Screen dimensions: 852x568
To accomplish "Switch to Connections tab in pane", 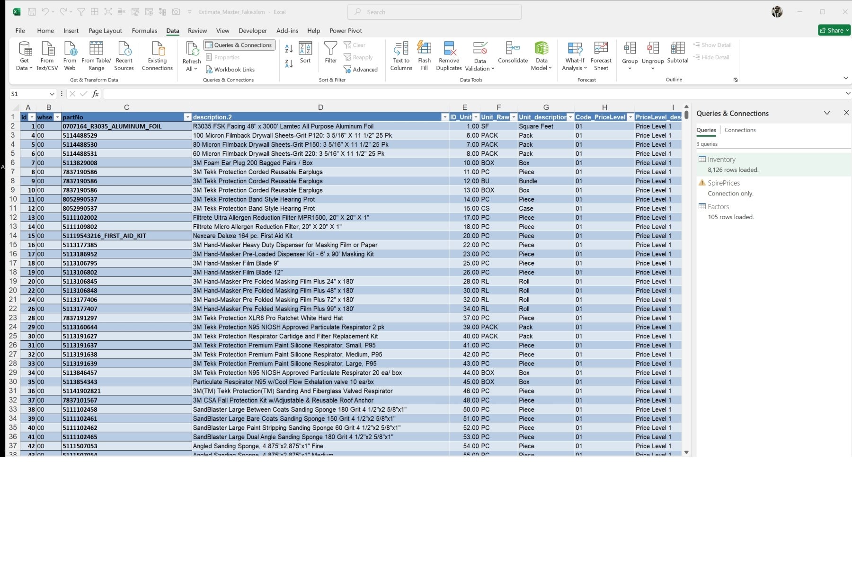I will click(740, 130).
